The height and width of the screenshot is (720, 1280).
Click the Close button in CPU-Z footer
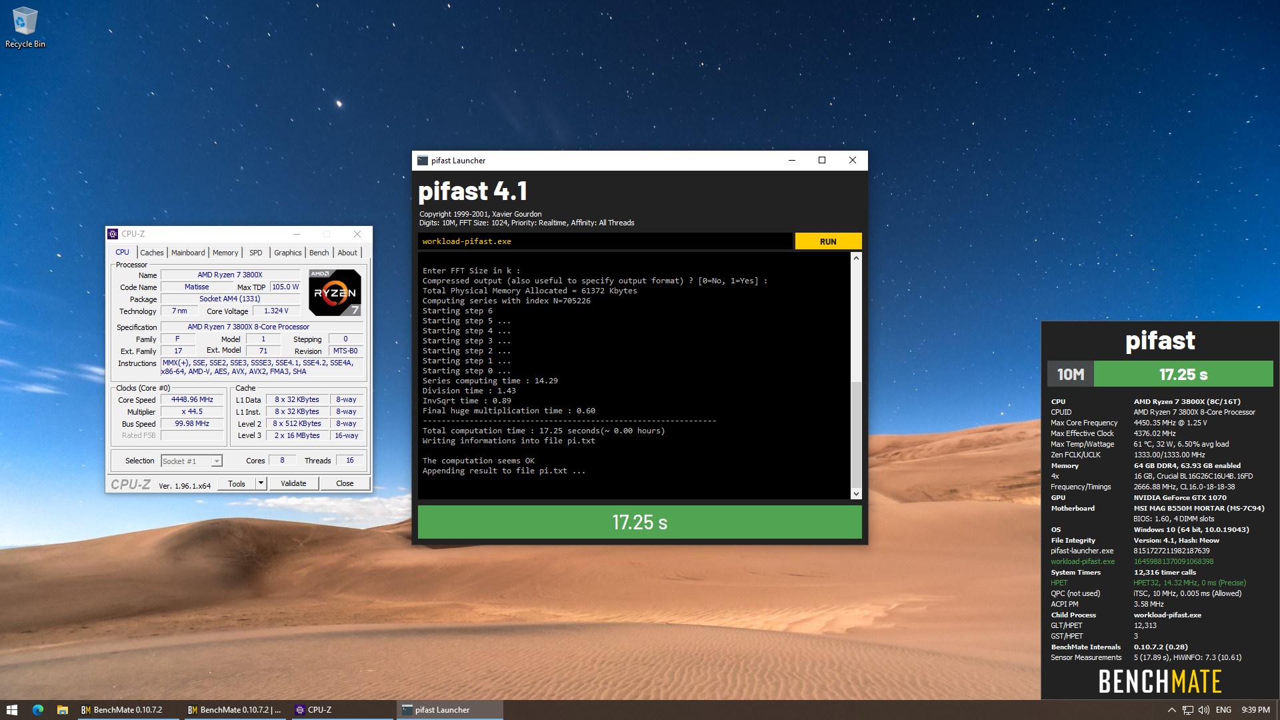[345, 483]
